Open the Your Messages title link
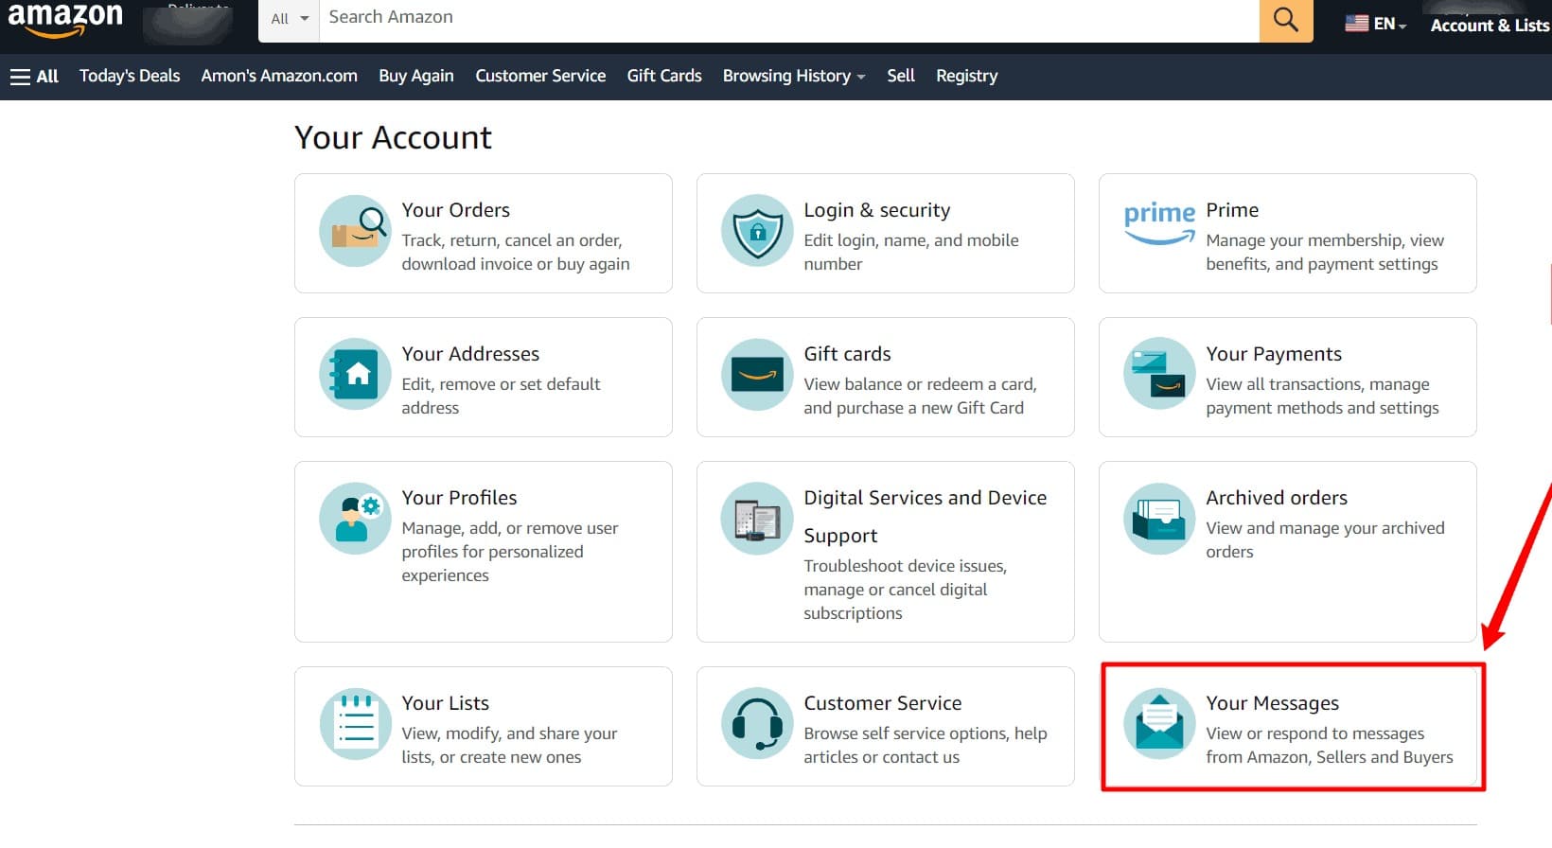Viewport: 1552px width, 848px height. pos(1272,703)
